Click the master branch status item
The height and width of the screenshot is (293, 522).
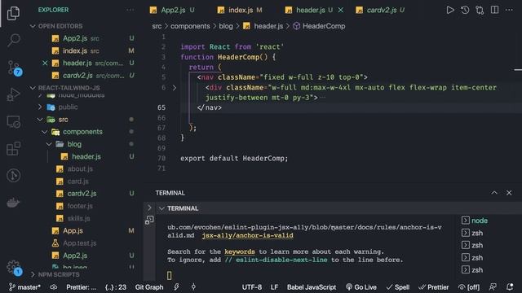click(x=24, y=287)
